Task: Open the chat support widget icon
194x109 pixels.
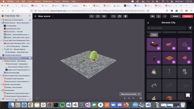Action: point(188,95)
